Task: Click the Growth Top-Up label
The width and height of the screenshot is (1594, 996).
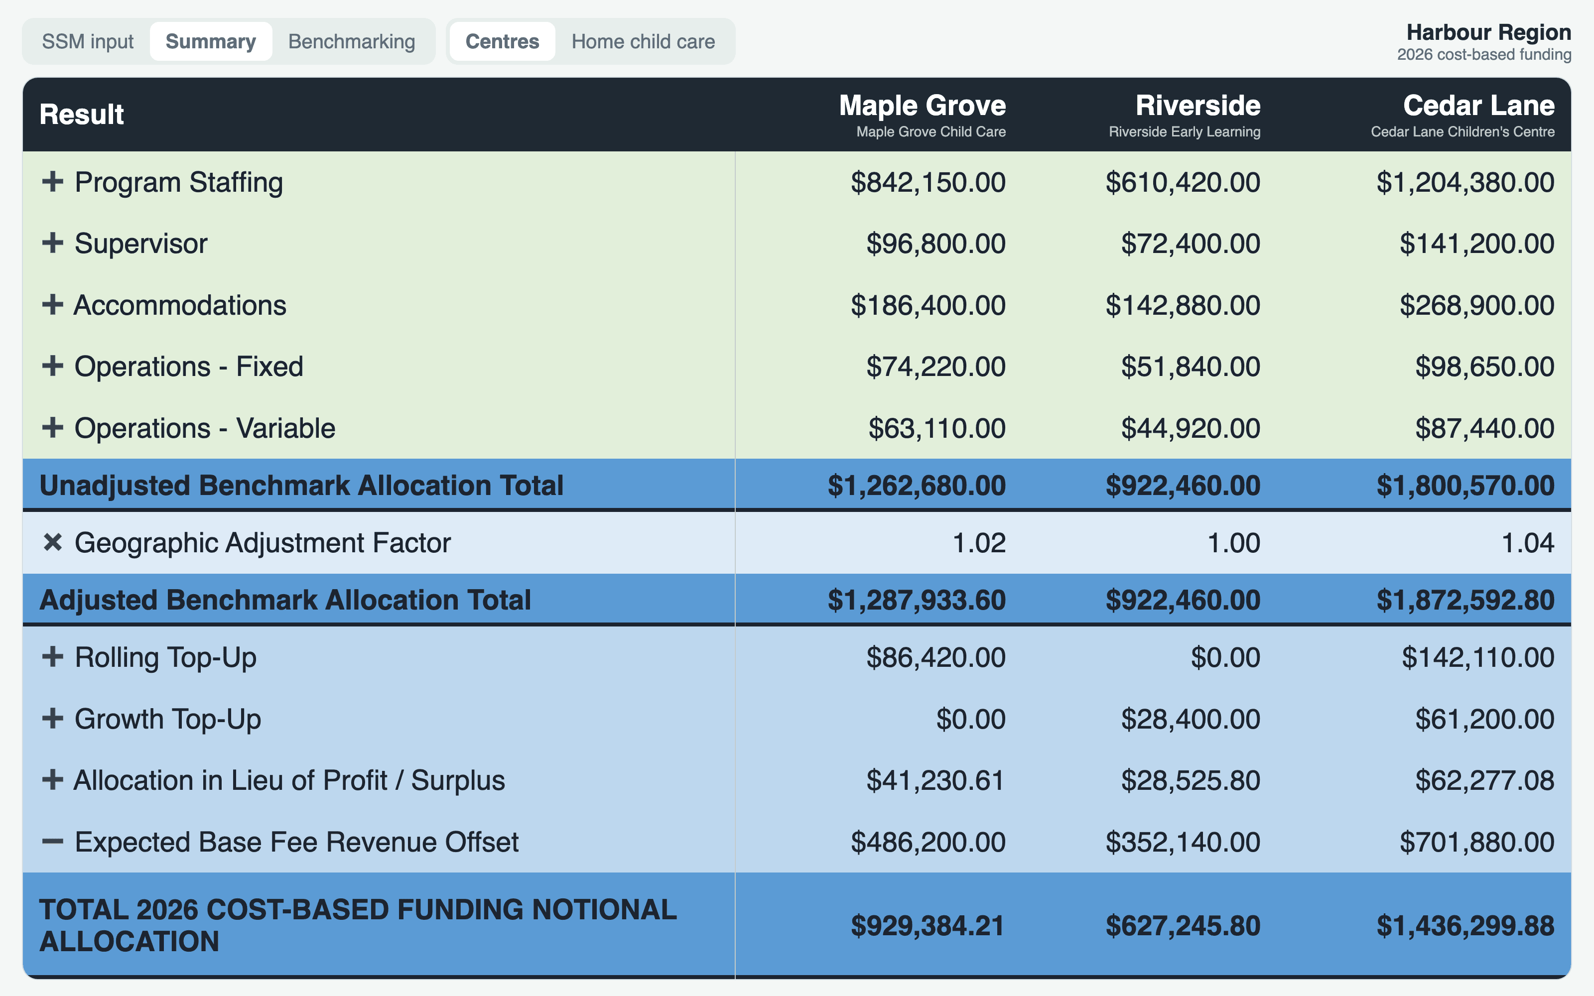Action: coord(168,719)
